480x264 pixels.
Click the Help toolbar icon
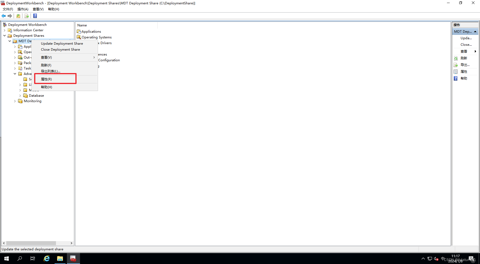point(35,16)
